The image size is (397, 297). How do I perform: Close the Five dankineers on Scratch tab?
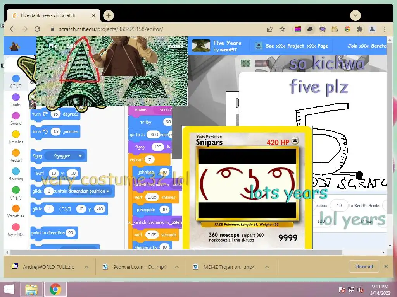(x=94, y=15)
